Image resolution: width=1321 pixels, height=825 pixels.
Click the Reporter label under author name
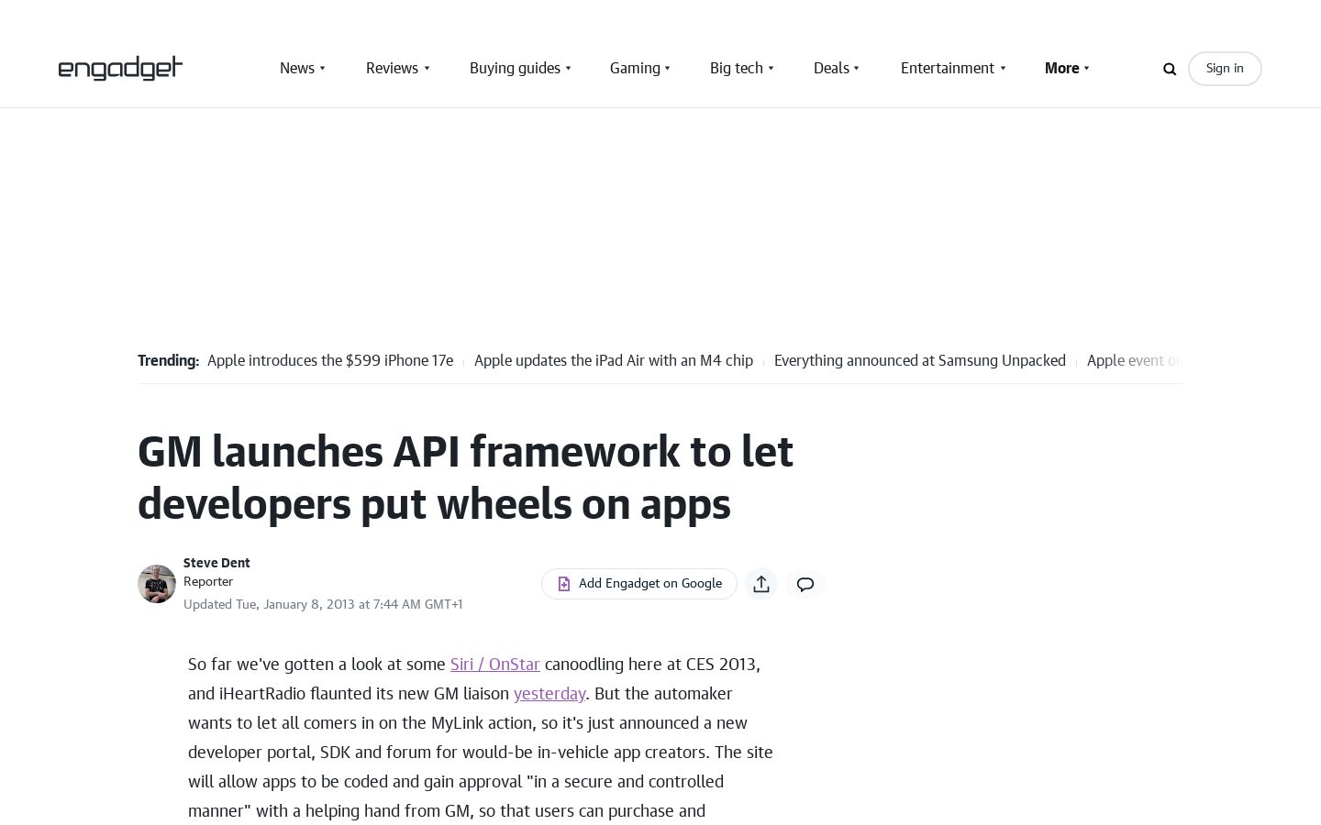(x=208, y=581)
